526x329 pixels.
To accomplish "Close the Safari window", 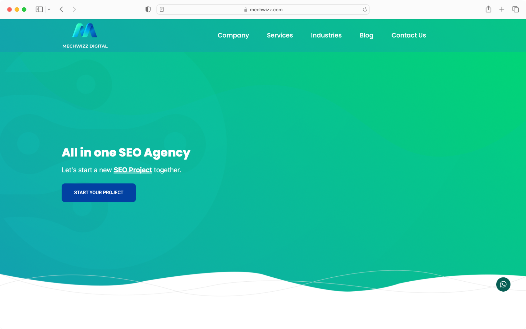I will tap(9, 9).
